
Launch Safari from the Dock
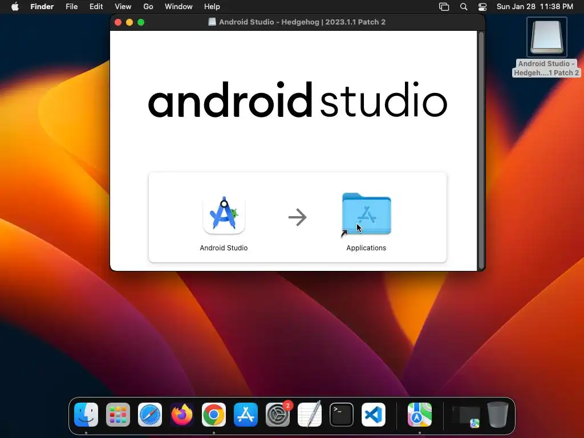click(150, 415)
